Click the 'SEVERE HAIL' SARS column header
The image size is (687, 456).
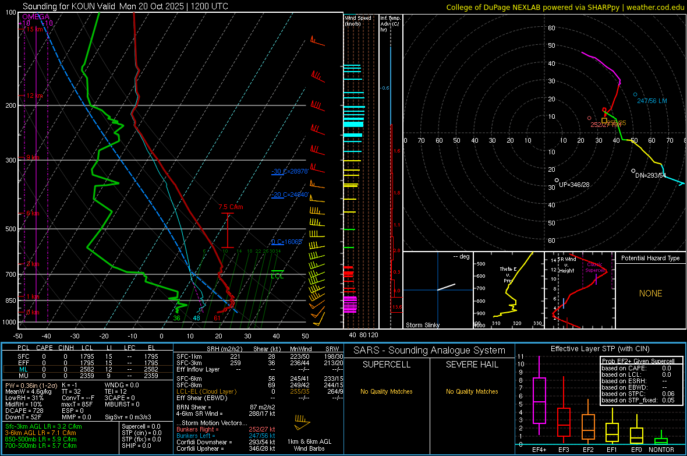point(472,365)
